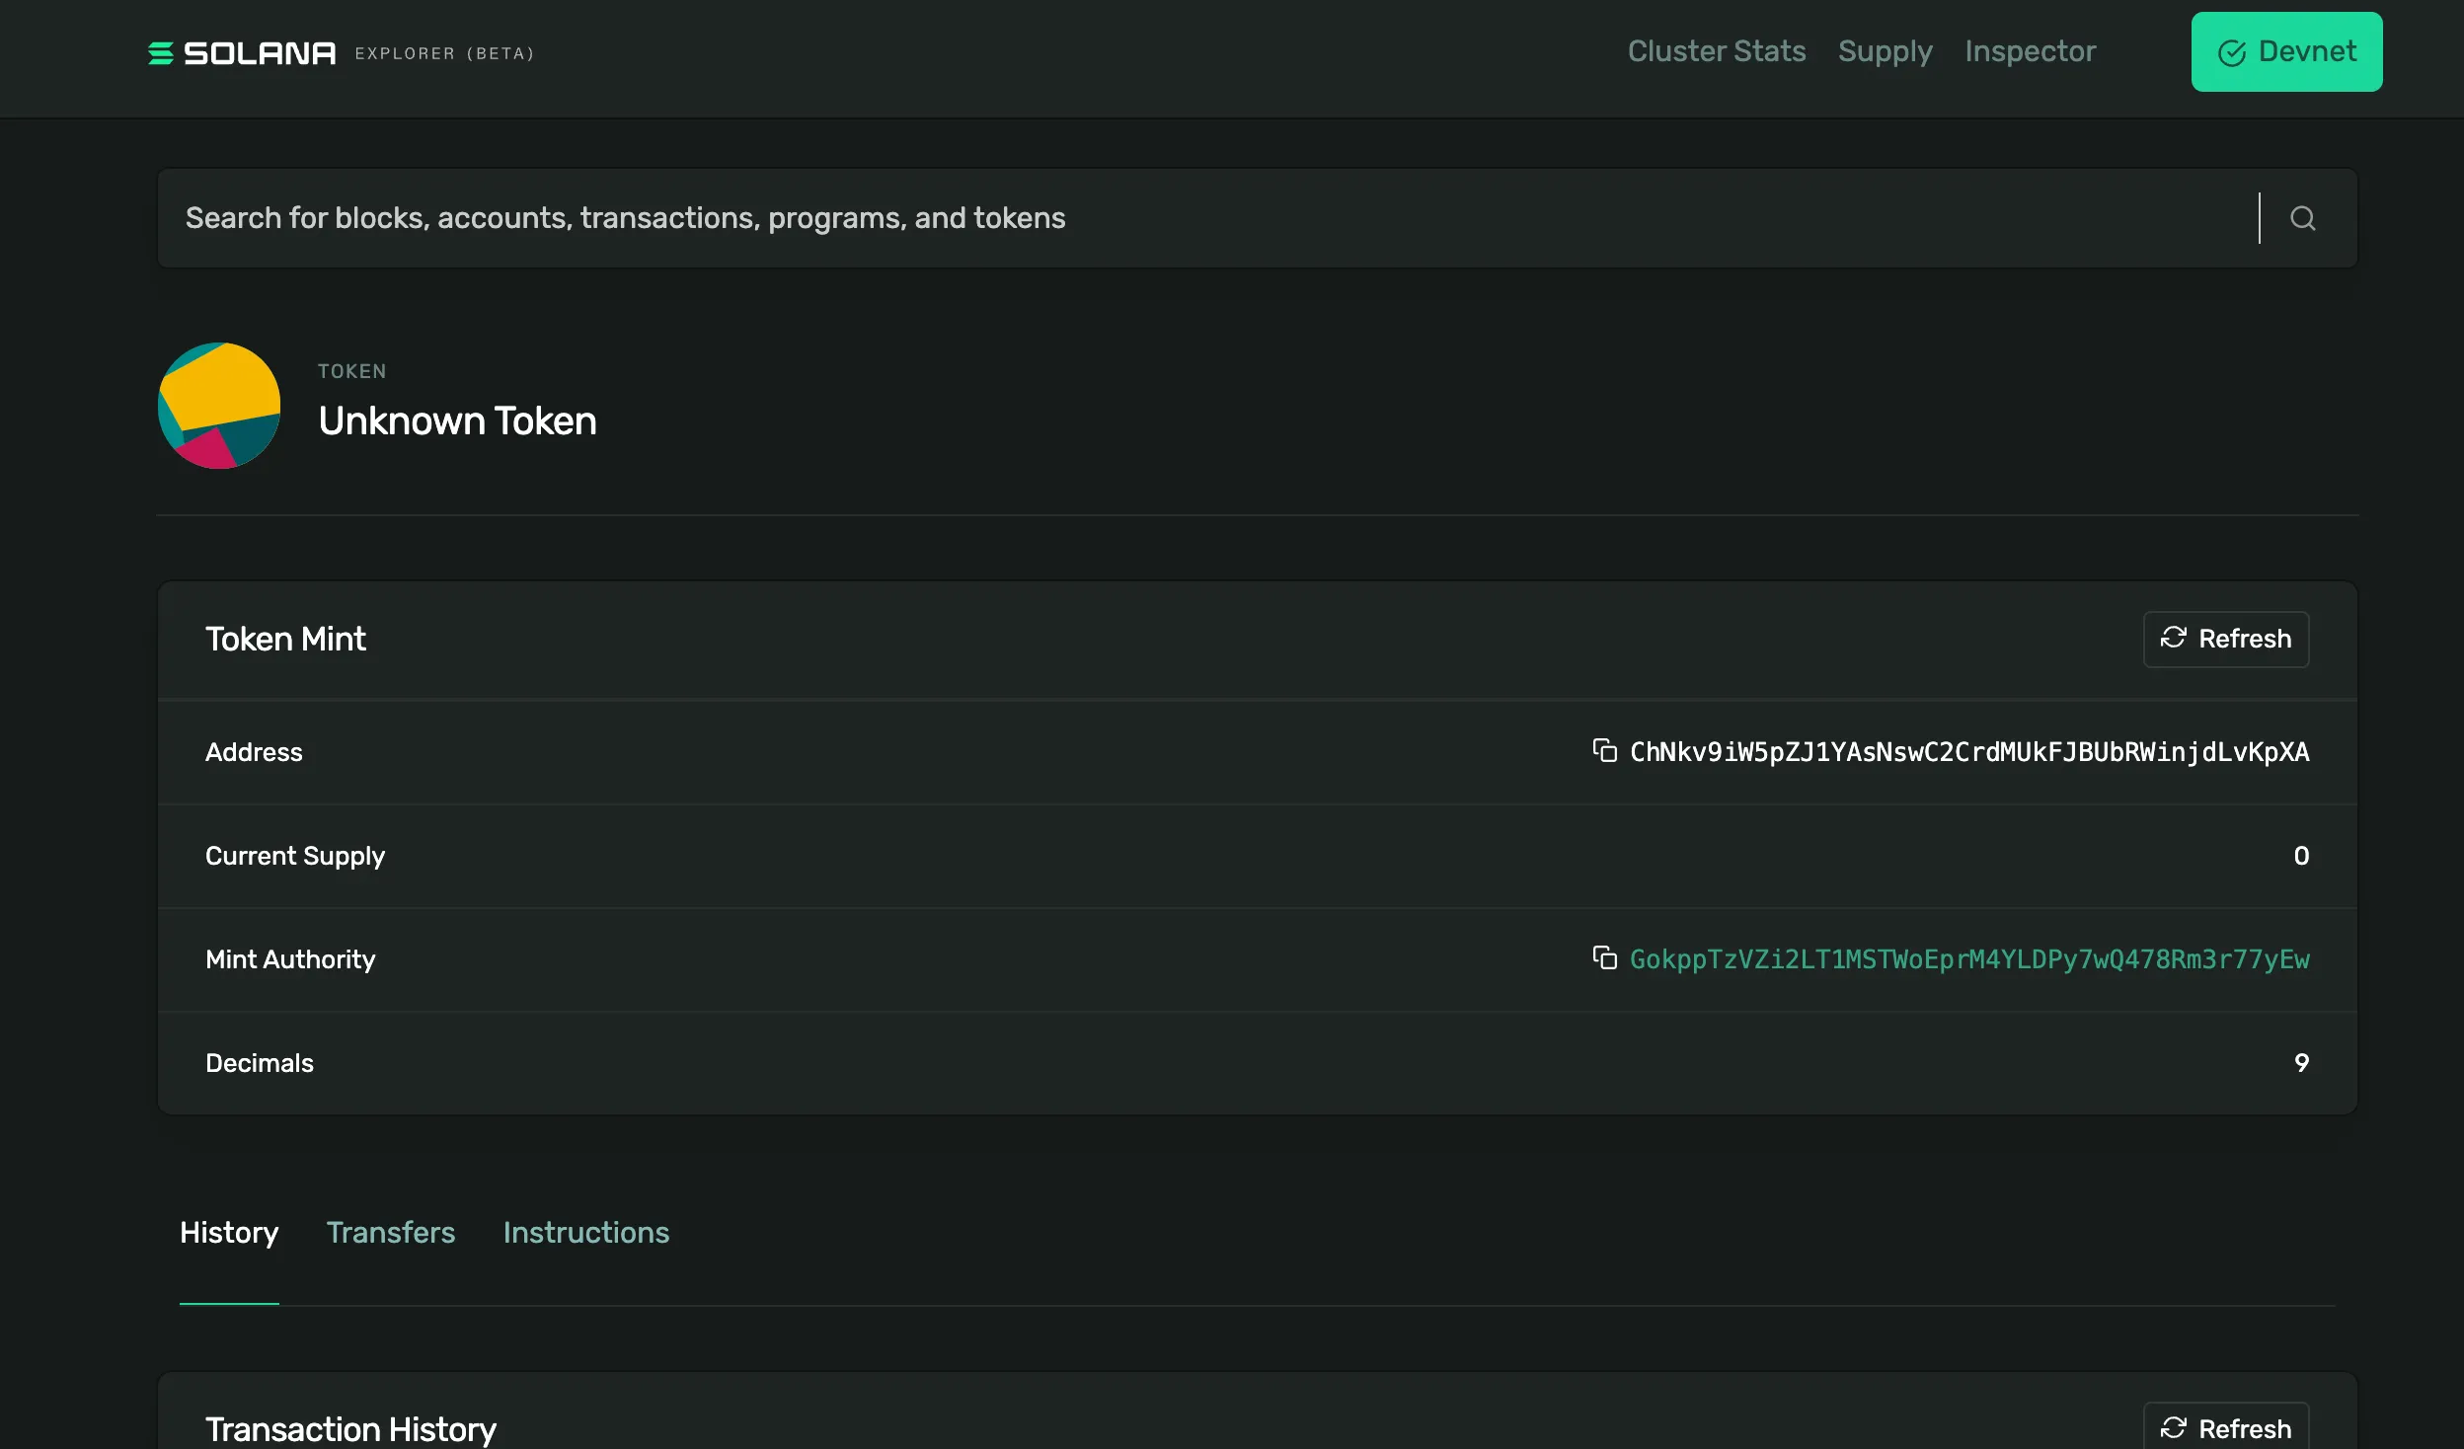The width and height of the screenshot is (2464, 1449).
Task: Click the search magnifier icon
Action: point(2302,218)
